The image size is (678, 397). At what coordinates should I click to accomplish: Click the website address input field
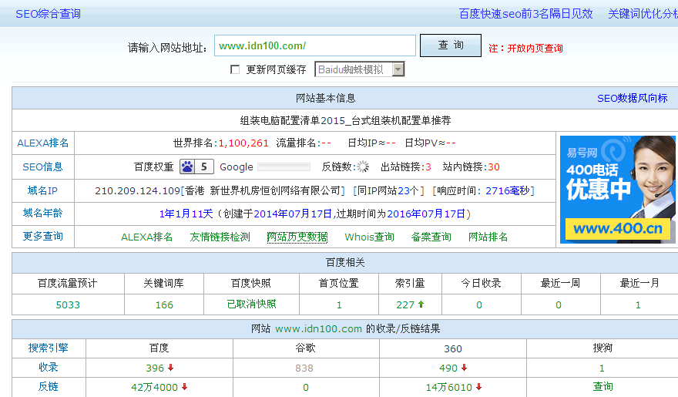[x=315, y=45]
